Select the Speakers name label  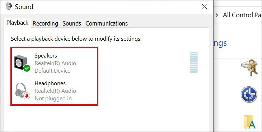coord(46,55)
